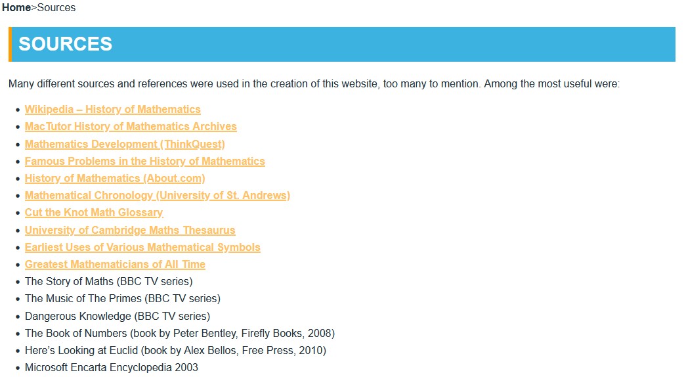Select 'The Story of Maths (BBC TV series)' entry
The image size is (686, 377).
pos(108,281)
